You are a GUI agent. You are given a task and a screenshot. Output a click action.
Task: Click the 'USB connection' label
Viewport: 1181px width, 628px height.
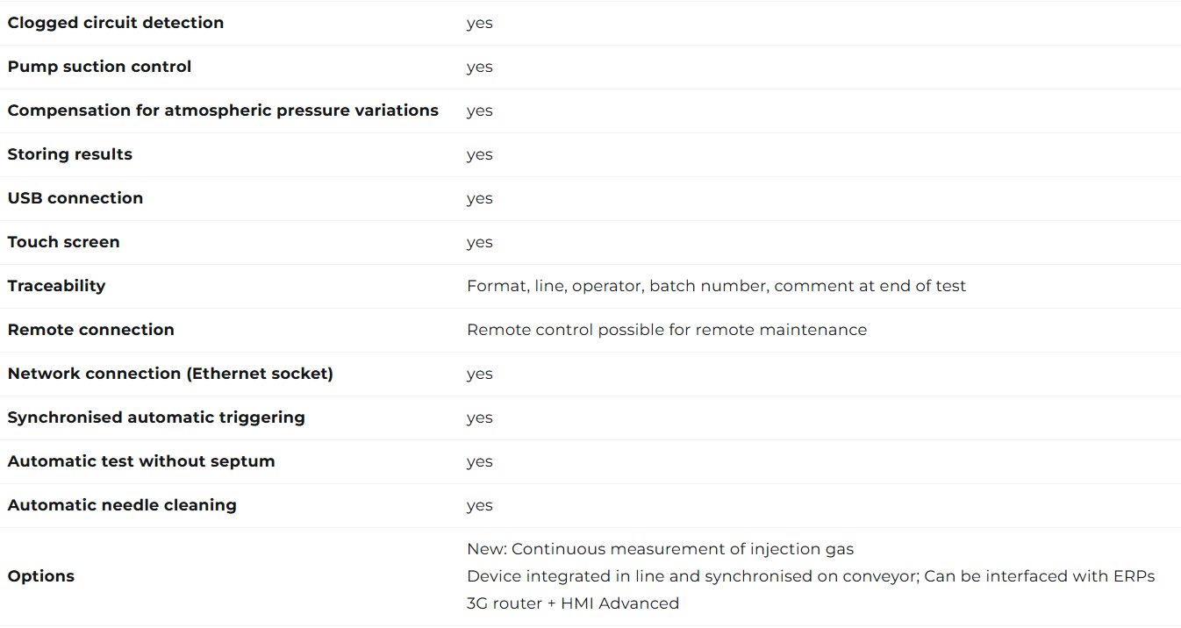point(75,198)
